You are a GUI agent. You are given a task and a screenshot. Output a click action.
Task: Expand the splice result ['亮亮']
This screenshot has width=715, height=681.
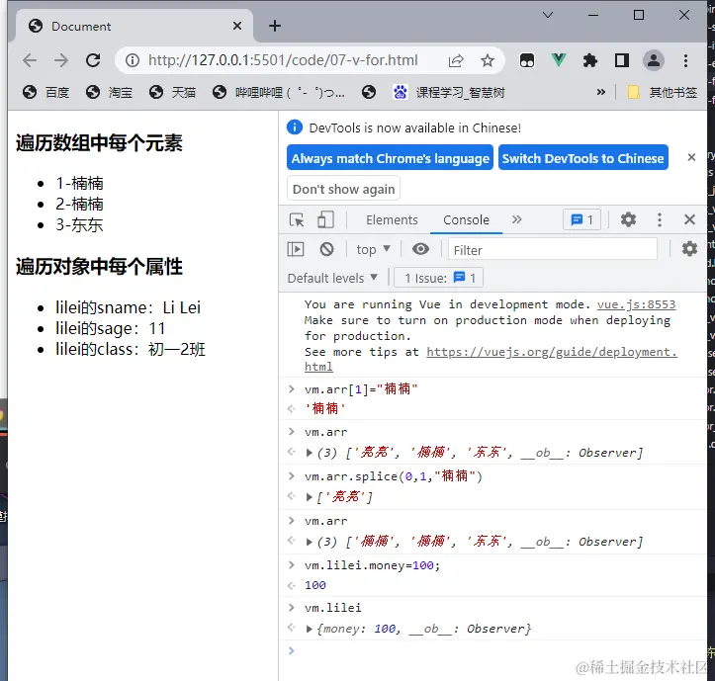[x=310, y=497]
